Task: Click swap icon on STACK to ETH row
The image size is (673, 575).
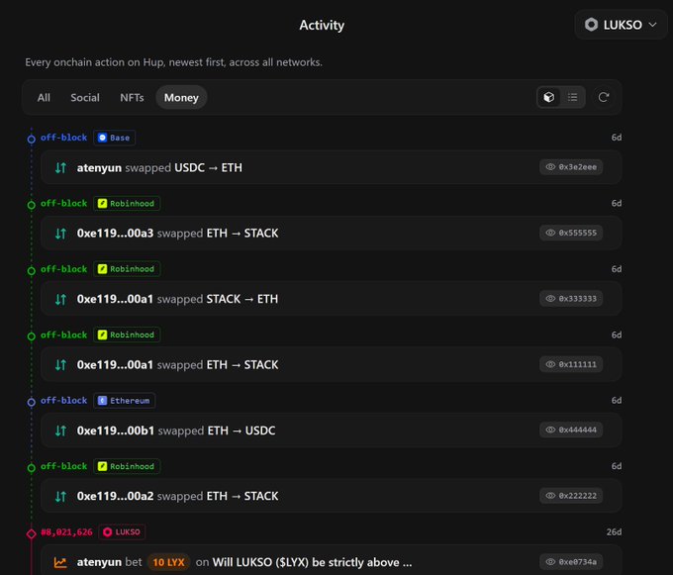Action: click(60, 299)
